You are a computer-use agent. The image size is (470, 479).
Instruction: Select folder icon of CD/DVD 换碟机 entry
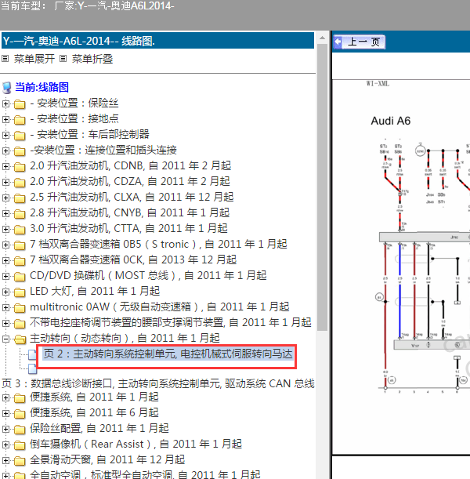pos(20,277)
